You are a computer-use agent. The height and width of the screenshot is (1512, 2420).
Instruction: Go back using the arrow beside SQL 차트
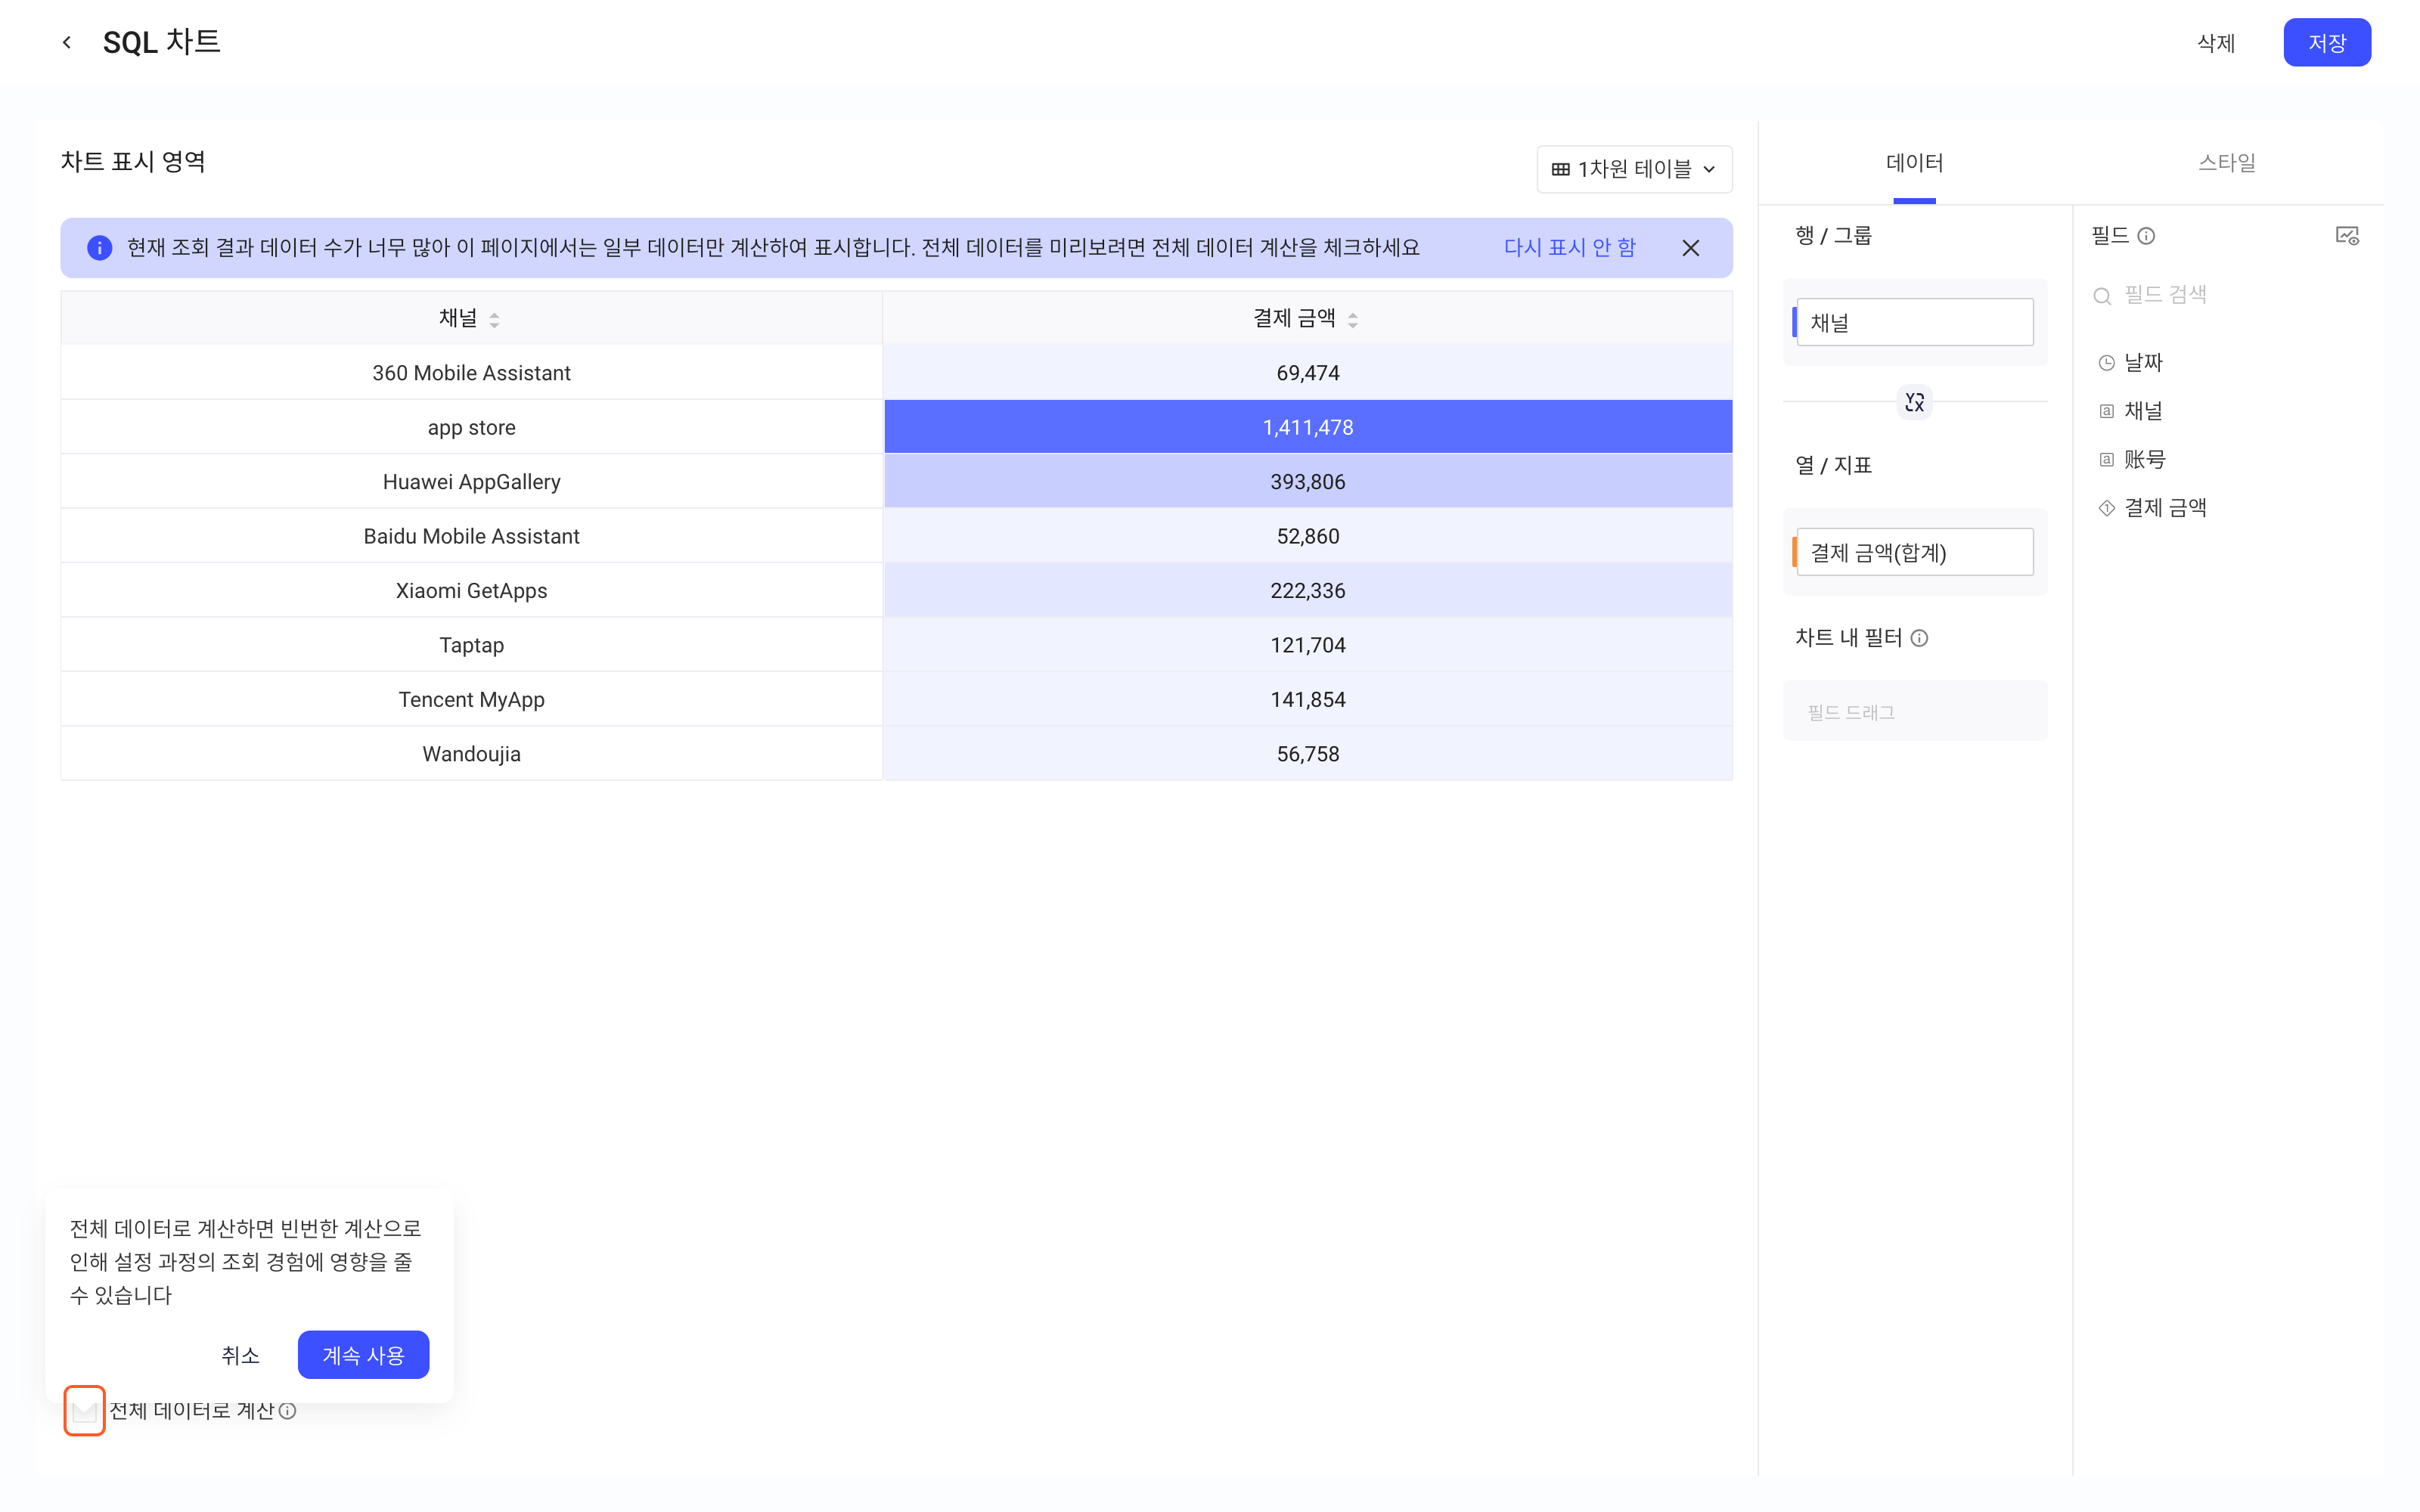(67, 42)
